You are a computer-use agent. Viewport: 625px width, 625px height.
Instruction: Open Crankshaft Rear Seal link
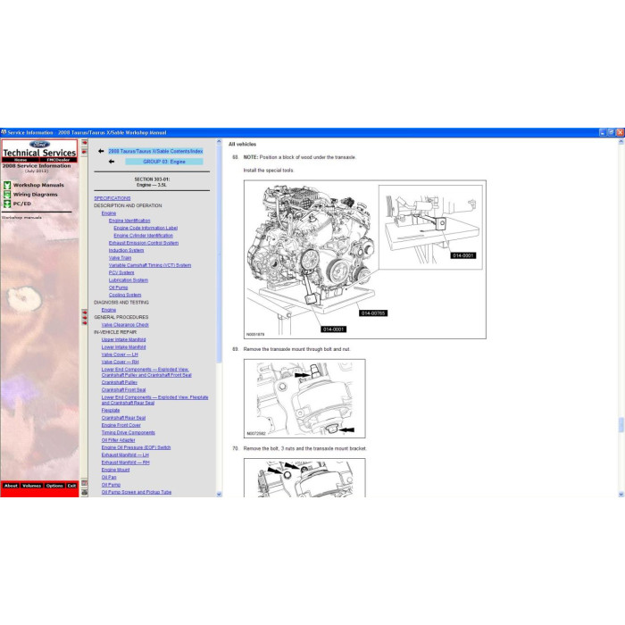123,418
